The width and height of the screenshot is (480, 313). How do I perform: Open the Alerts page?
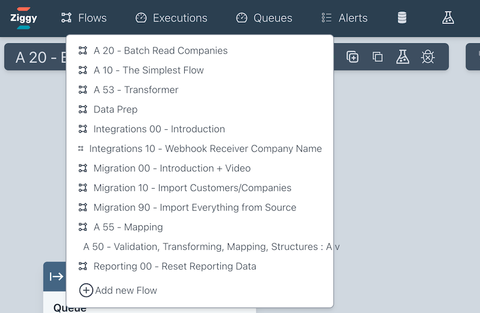tap(344, 18)
